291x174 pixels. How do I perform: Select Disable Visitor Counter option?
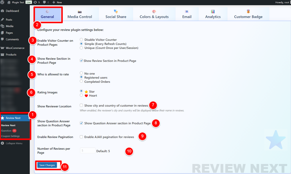point(82,40)
